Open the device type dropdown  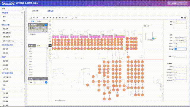click(x=36, y=82)
